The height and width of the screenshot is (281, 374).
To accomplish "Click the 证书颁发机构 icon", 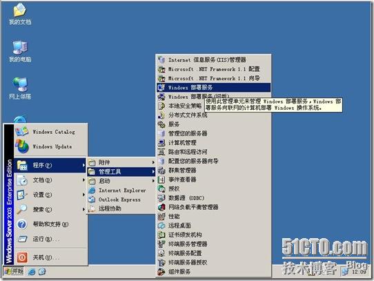I will click(x=161, y=235).
